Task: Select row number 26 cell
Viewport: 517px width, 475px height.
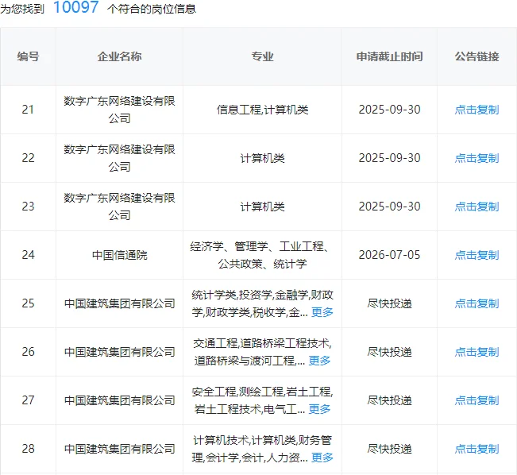Action: [28, 352]
